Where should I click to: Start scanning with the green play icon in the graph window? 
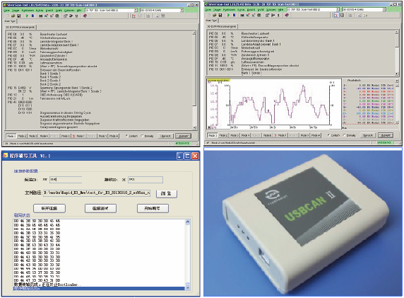point(228,16)
